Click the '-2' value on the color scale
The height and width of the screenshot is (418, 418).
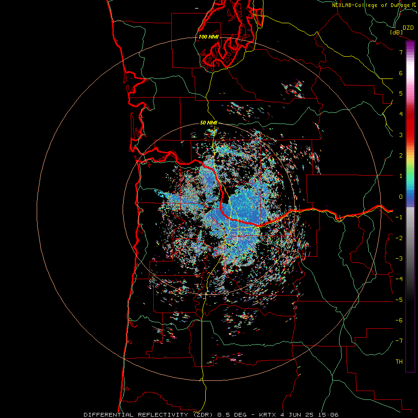coord(399,238)
